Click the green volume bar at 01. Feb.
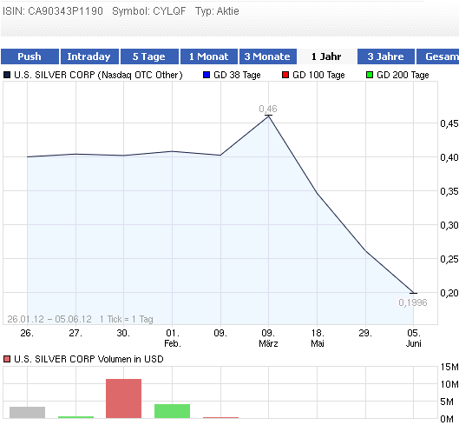Screen dimensions: 459x425 [172, 411]
